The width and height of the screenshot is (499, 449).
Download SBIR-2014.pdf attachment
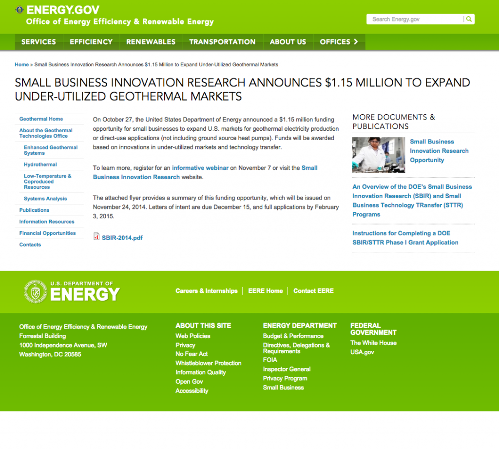(x=122, y=238)
